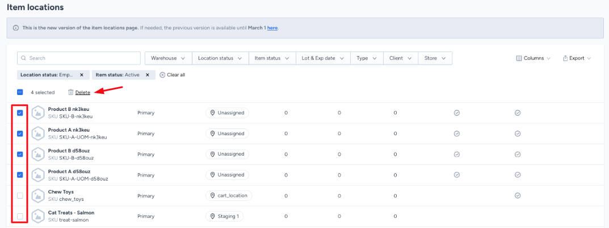Open the previous version 'here' link
This screenshot has height=228, width=609.
[x=272, y=28]
